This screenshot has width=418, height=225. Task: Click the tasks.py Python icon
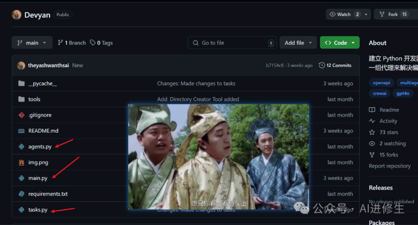(x=21, y=210)
